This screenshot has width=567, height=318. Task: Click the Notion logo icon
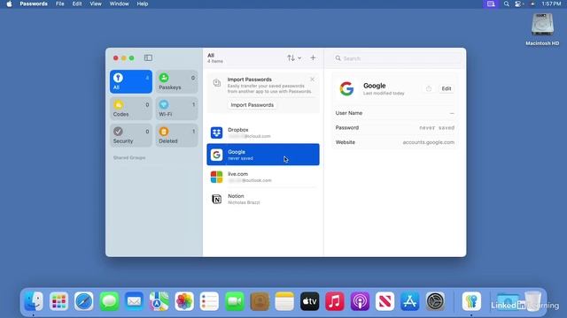[216, 199]
